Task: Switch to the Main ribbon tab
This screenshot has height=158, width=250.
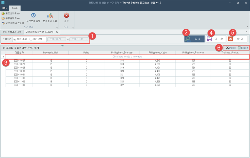Action: [x=15, y=8]
